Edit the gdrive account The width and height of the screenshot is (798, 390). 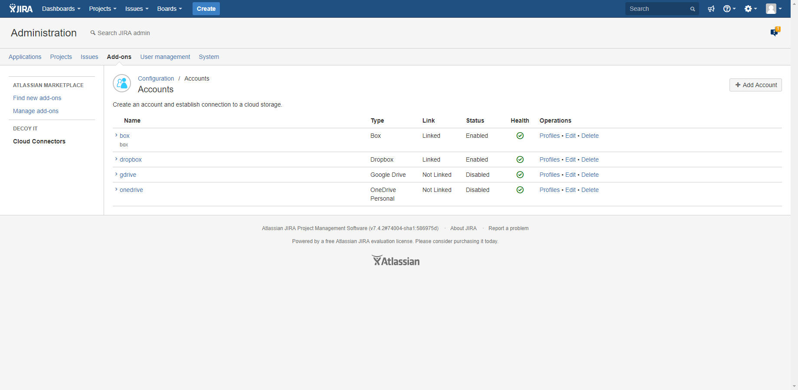tap(570, 175)
